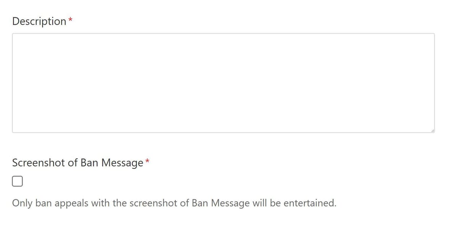The width and height of the screenshot is (458, 231).
Task: Click the Screenshot of Ban Message label
Action: (77, 163)
